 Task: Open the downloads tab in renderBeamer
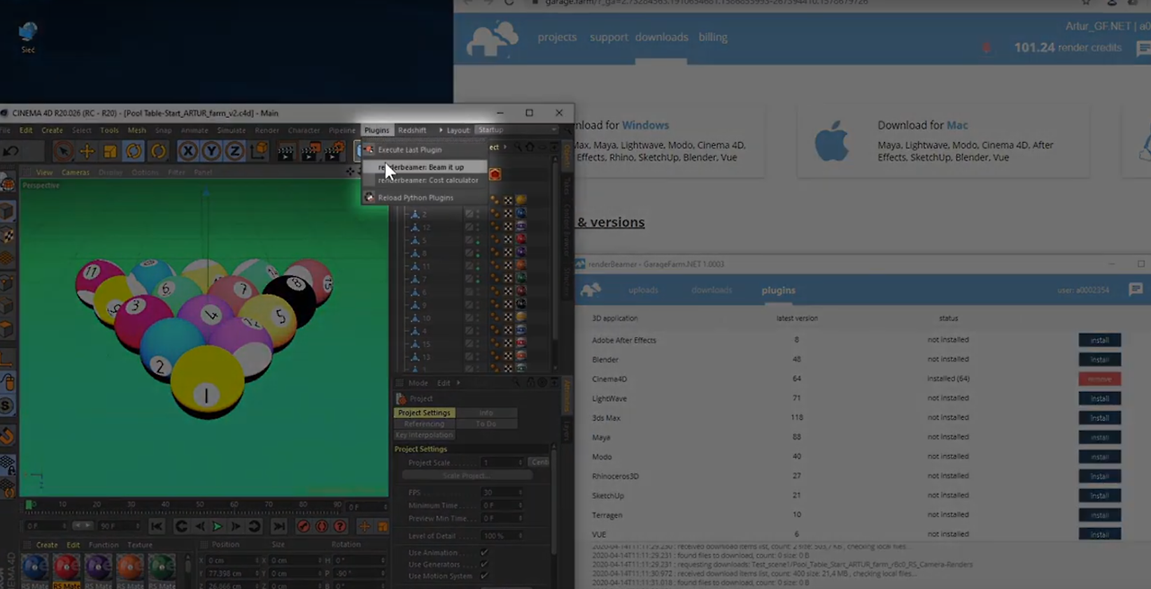pyautogui.click(x=711, y=290)
